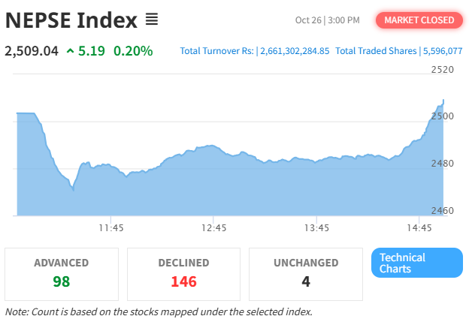
Task: Click the 0.20% percentage change
Action: pyautogui.click(x=133, y=51)
